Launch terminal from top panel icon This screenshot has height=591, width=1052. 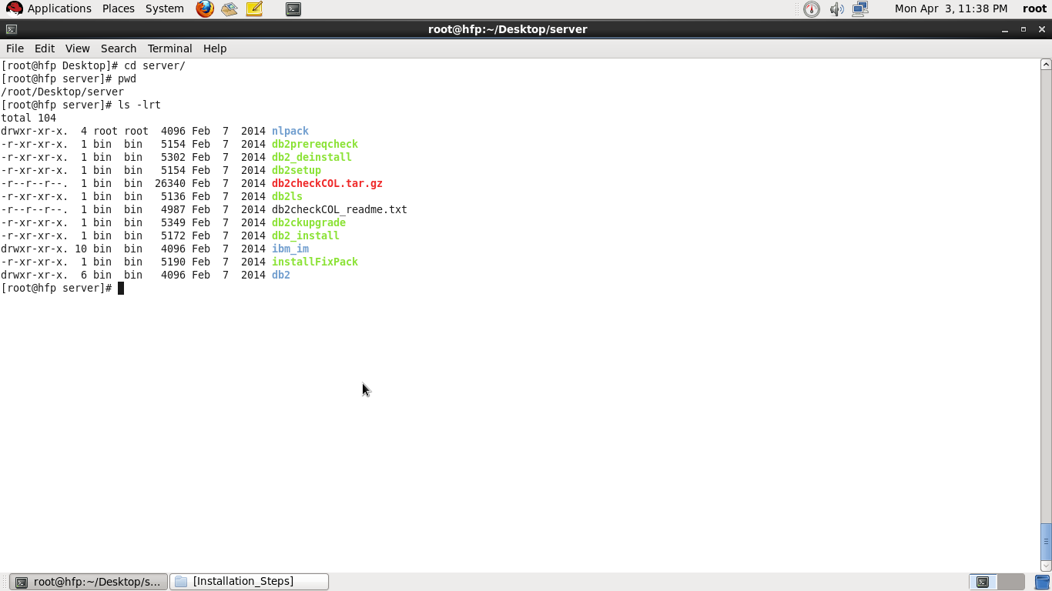(x=293, y=9)
